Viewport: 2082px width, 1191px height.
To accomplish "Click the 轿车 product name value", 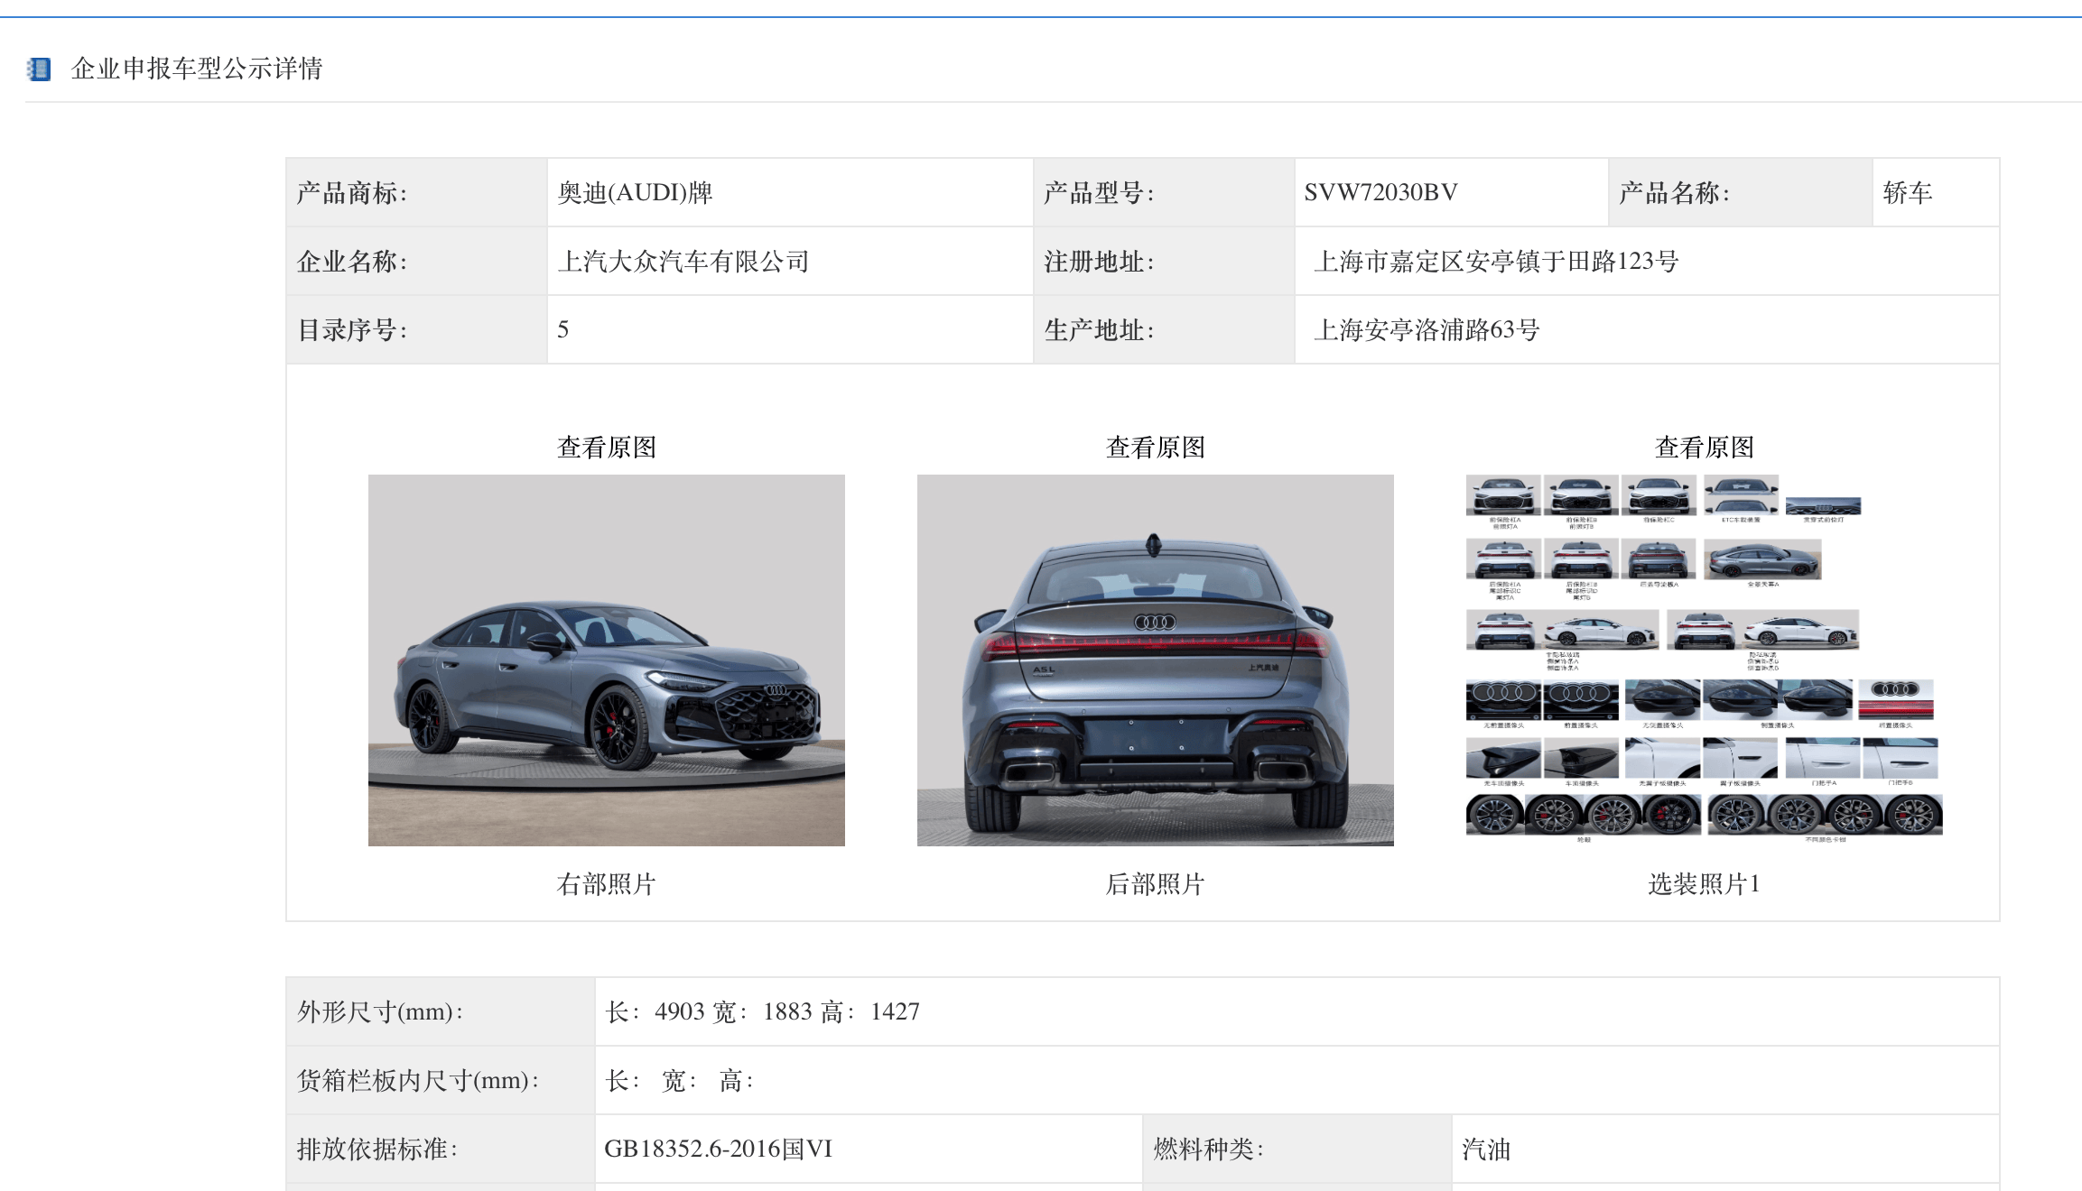I will tap(1907, 192).
